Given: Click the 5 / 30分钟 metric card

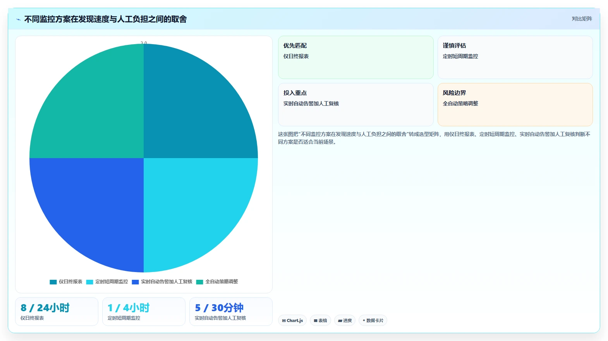Looking at the screenshot, I should tap(231, 312).
